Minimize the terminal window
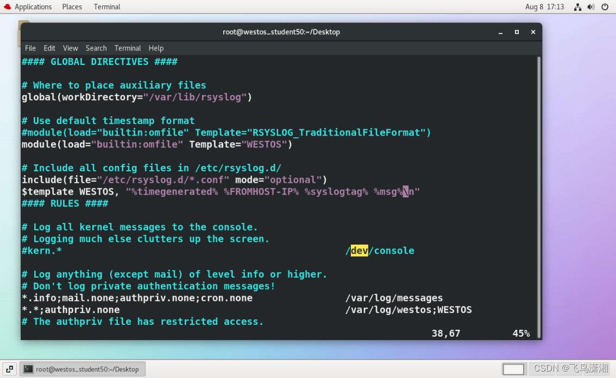 point(500,32)
